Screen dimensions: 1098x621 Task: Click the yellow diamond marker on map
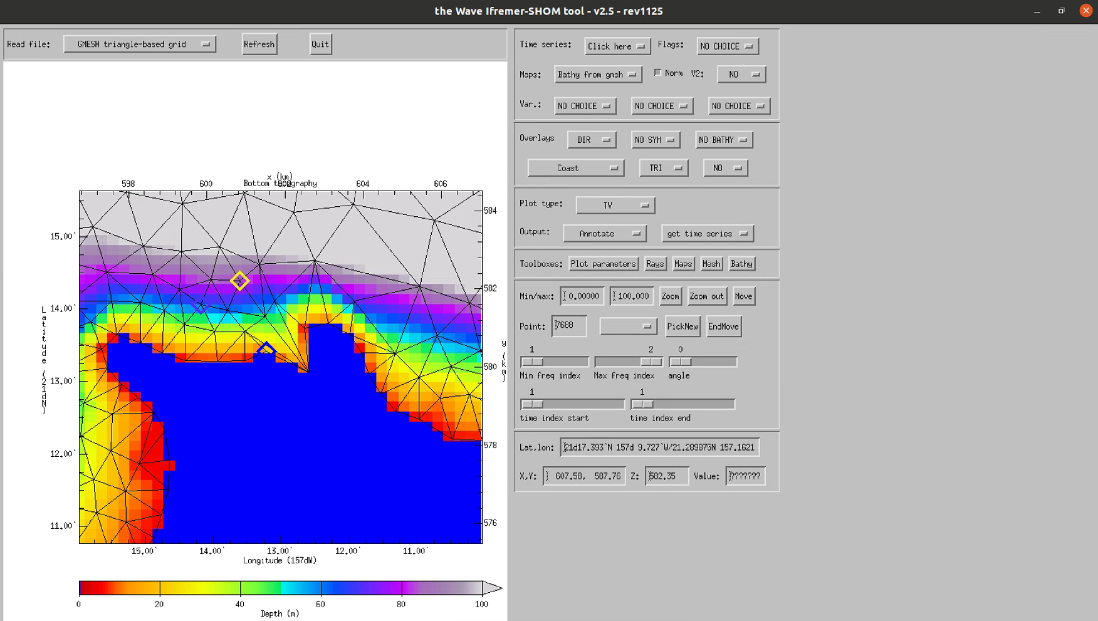(x=239, y=281)
